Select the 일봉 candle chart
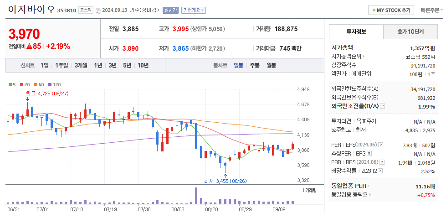446x213 pixels. [x=238, y=65]
